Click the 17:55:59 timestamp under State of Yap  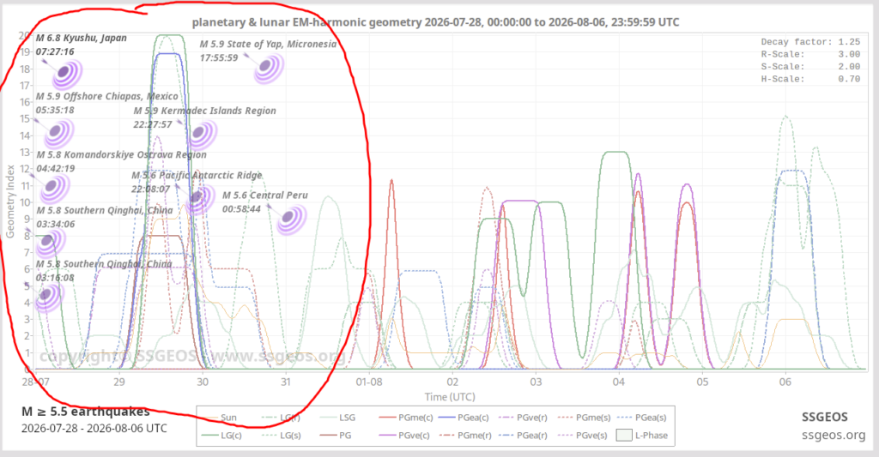click(x=219, y=57)
